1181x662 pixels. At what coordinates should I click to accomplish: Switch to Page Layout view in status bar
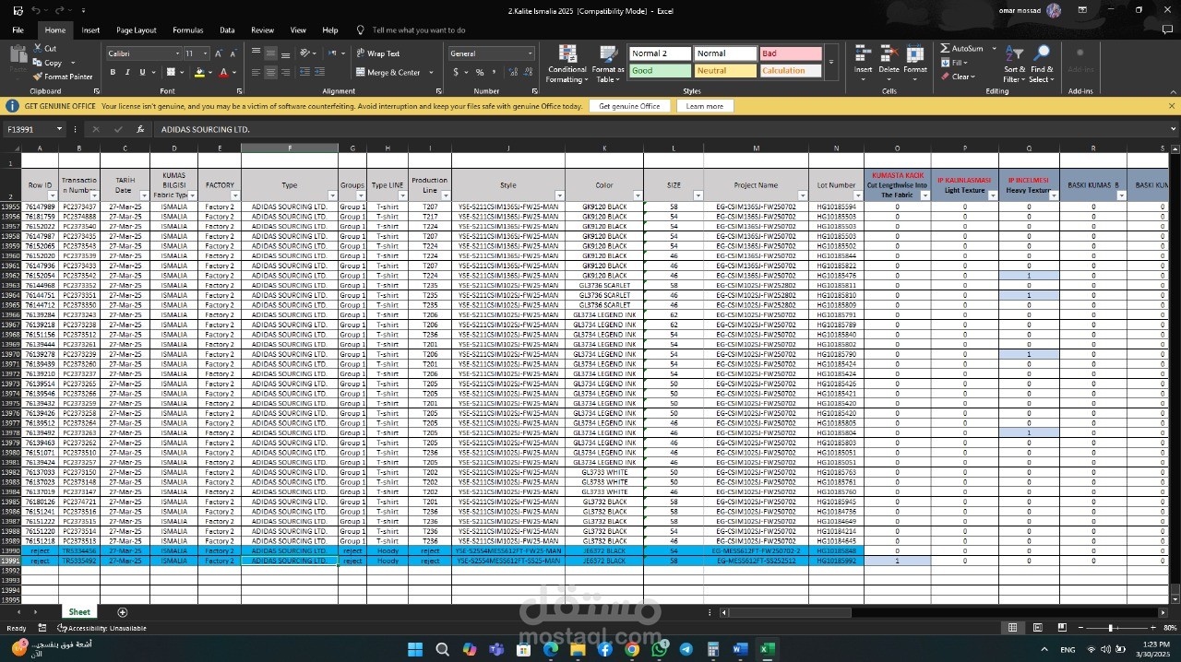point(1038,628)
